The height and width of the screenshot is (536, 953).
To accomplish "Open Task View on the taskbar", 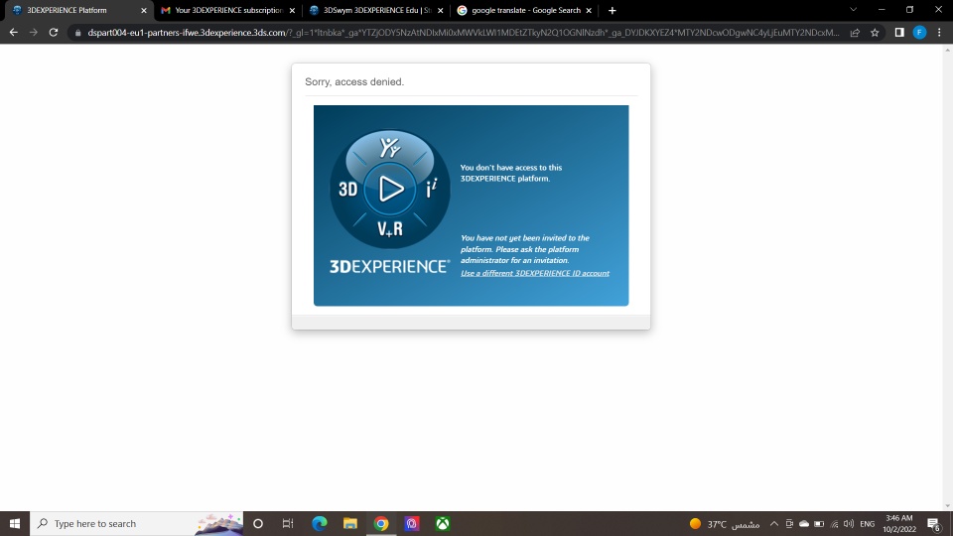I will pyautogui.click(x=288, y=524).
